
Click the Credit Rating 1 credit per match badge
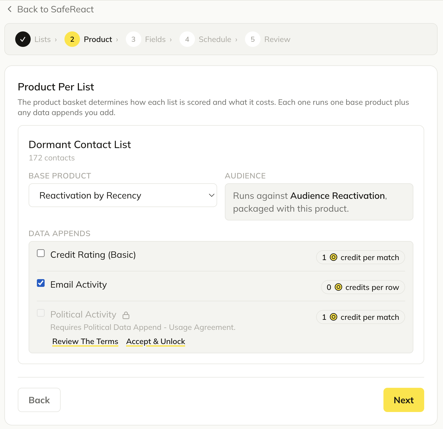360,257
